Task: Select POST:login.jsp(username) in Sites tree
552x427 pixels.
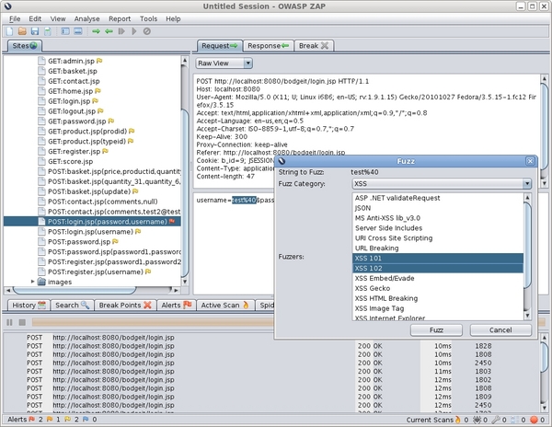Action: point(90,232)
